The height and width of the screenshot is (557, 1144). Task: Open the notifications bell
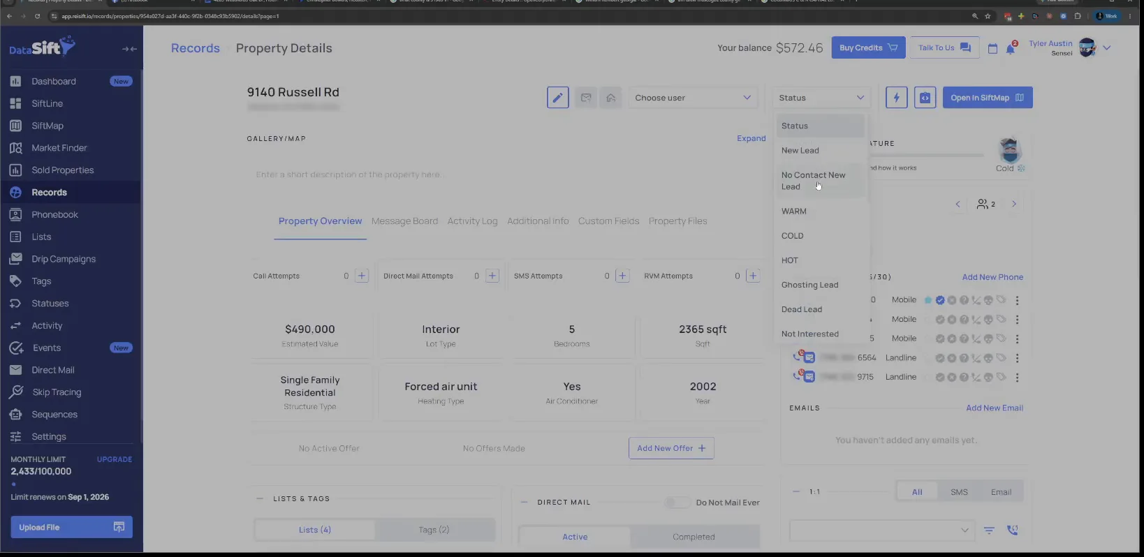(1010, 48)
